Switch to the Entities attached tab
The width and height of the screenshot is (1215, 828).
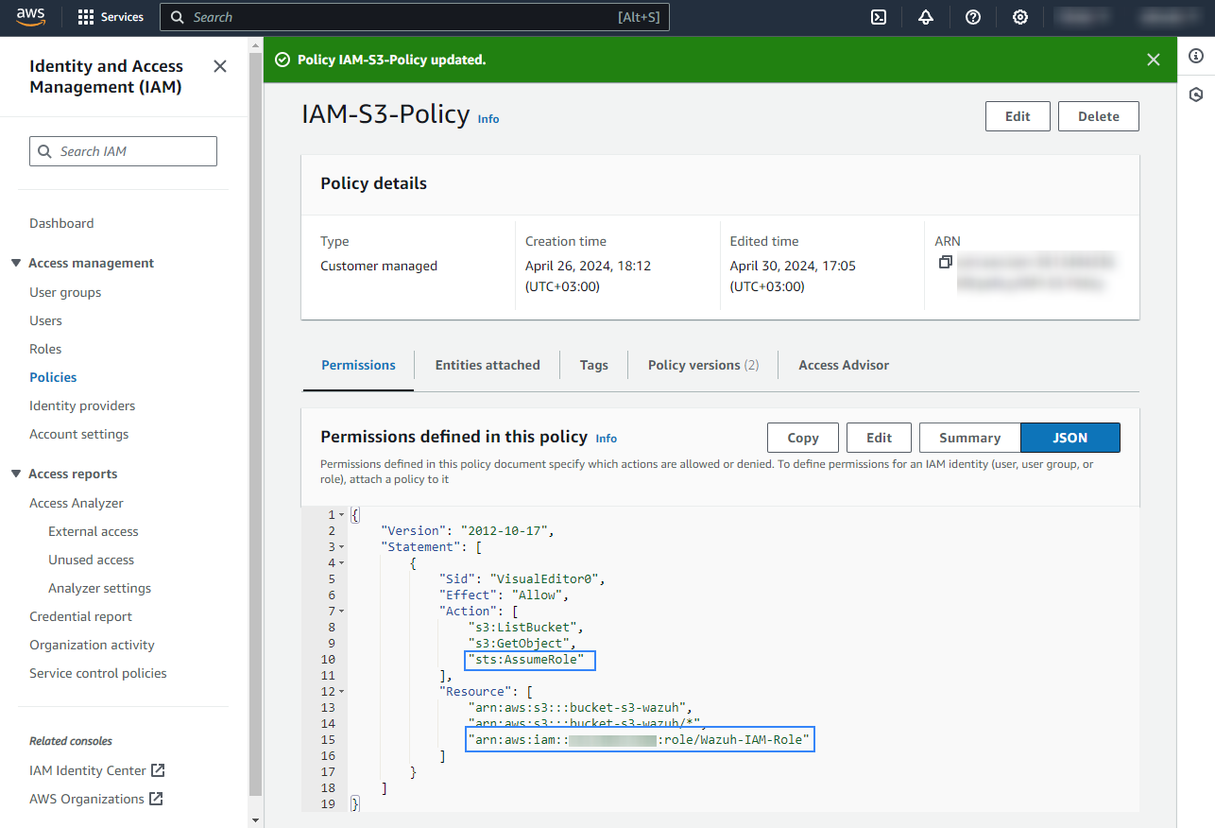coord(488,365)
